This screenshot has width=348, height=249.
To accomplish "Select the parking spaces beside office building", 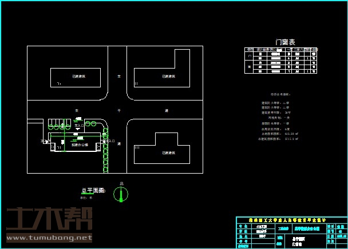I will [59, 123].
